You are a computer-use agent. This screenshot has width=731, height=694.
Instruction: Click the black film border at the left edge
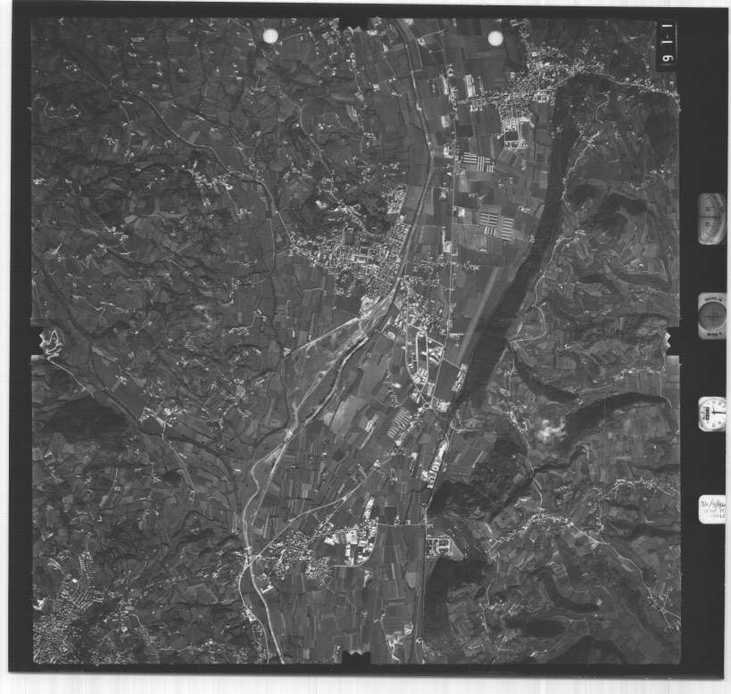tap(20, 357)
